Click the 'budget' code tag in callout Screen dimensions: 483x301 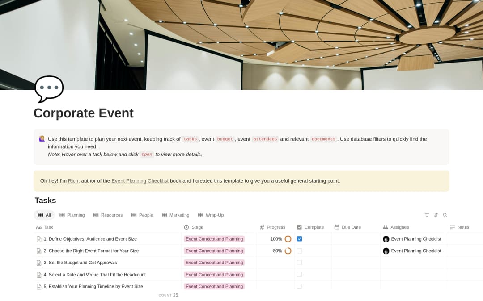[x=225, y=139]
